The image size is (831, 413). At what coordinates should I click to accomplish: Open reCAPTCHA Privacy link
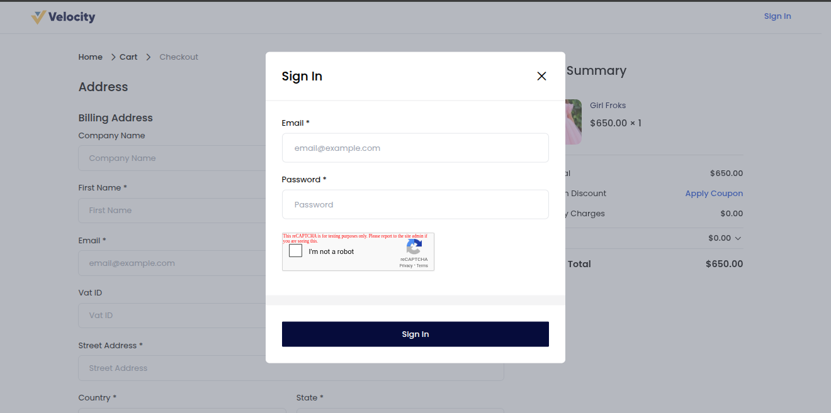click(406, 266)
